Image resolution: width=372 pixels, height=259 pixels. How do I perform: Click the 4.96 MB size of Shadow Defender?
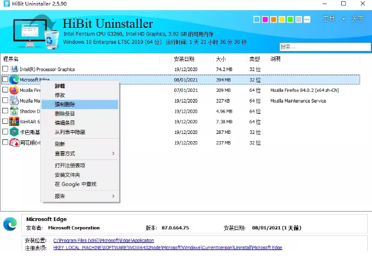pyautogui.click(x=224, y=111)
